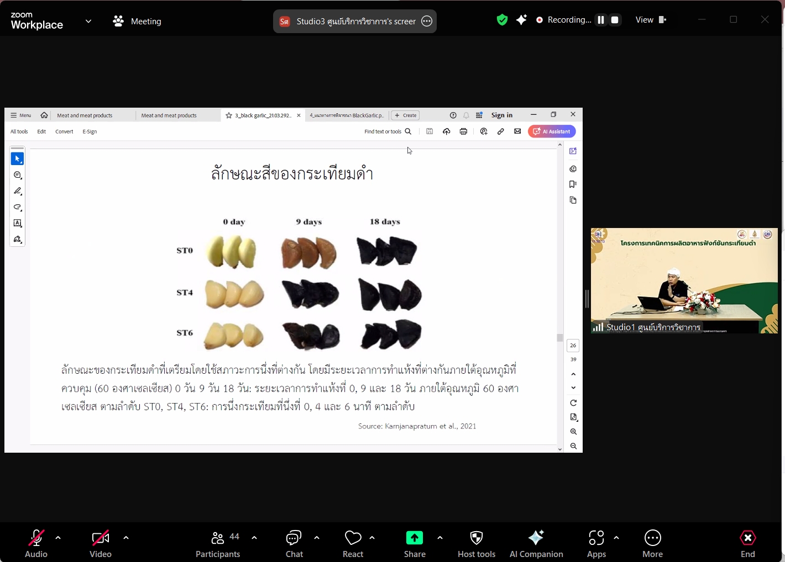Open the Chat panel
This screenshot has height=562, width=785.
294,544
